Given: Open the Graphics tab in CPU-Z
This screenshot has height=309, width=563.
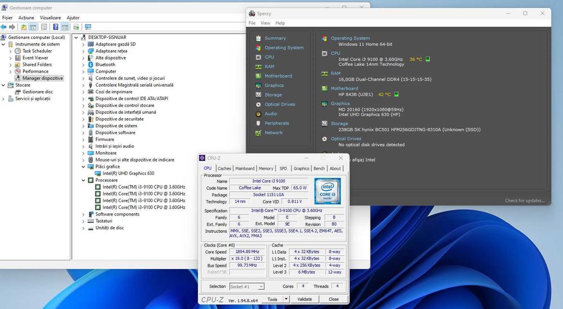Looking at the screenshot, I should (301, 168).
